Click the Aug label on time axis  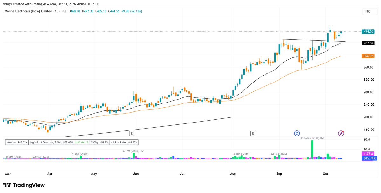click(x=233, y=174)
